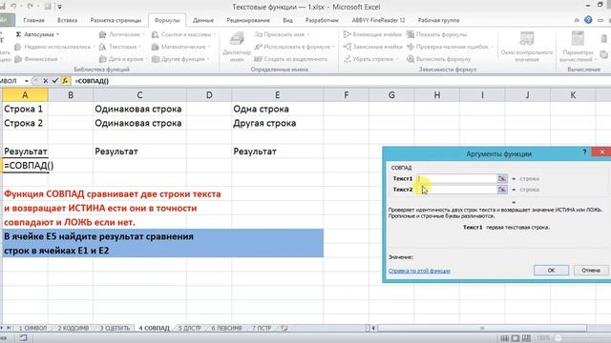Switch to sheet 6 ЛЕВСИМВ

click(226, 328)
